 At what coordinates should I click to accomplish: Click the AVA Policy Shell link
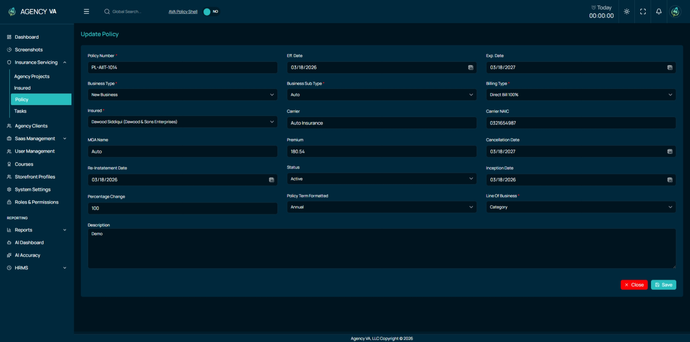point(183,12)
